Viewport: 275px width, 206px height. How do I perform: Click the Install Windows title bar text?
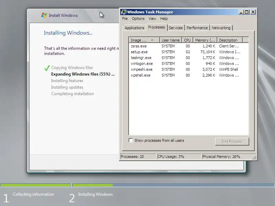63,15
